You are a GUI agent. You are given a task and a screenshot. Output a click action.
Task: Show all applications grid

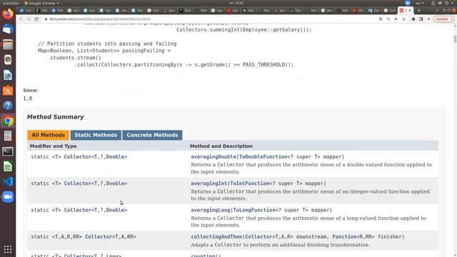coord(8,249)
